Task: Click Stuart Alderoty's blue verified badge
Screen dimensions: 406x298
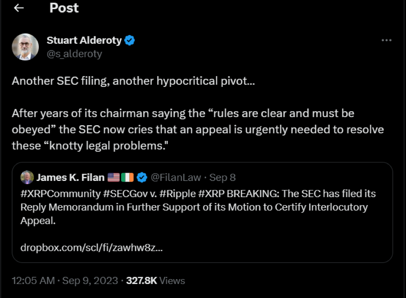Action: coord(130,41)
